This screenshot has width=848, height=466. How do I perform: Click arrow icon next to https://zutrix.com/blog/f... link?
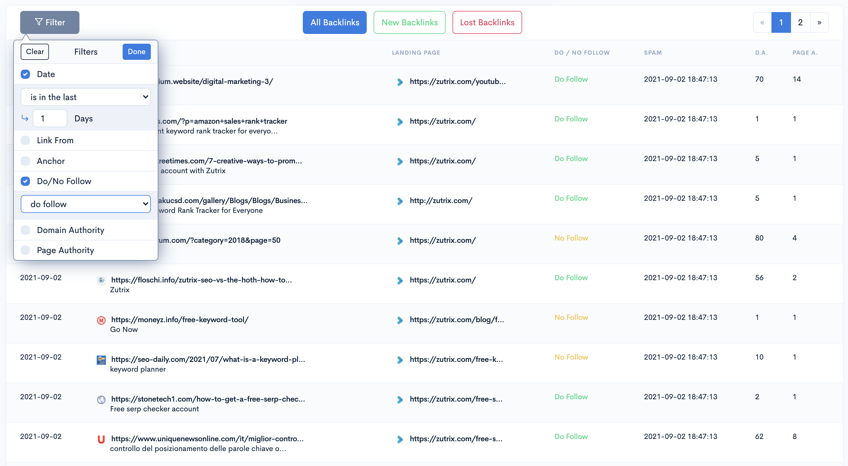point(400,320)
